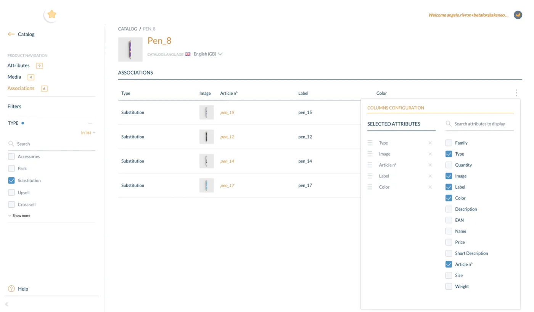Enable the Family column checkbox
534x312 pixels.
449,143
